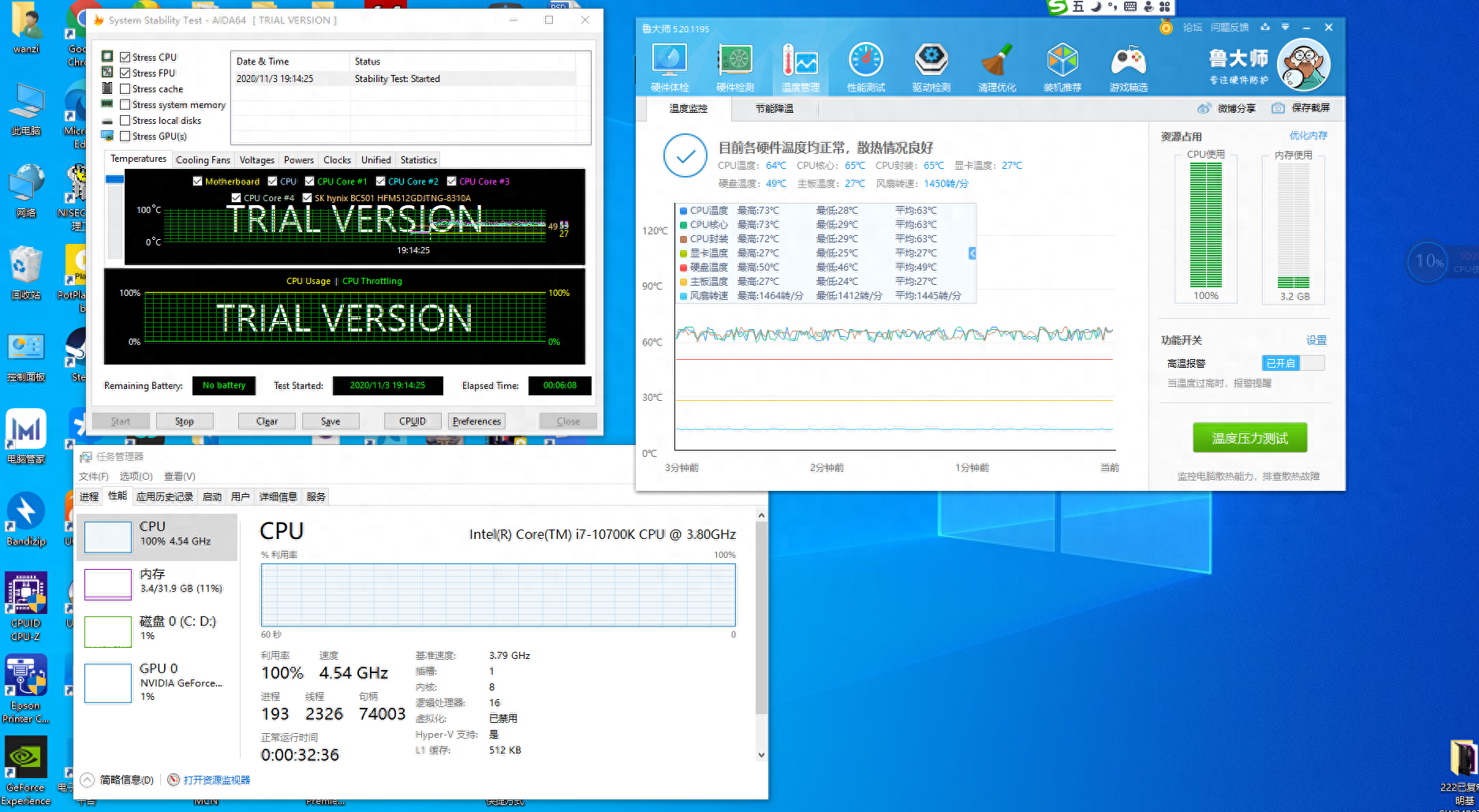Open 硬件检测 hardware detection icon
The width and height of the screenshot is (1479, 812).
click(735, 66)
